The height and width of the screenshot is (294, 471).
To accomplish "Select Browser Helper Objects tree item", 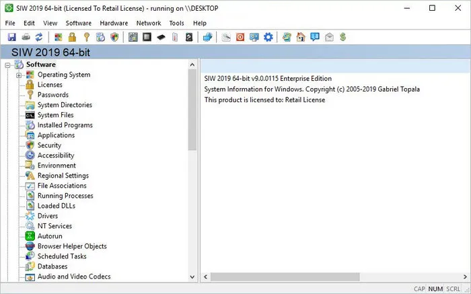I will [72, 246].
